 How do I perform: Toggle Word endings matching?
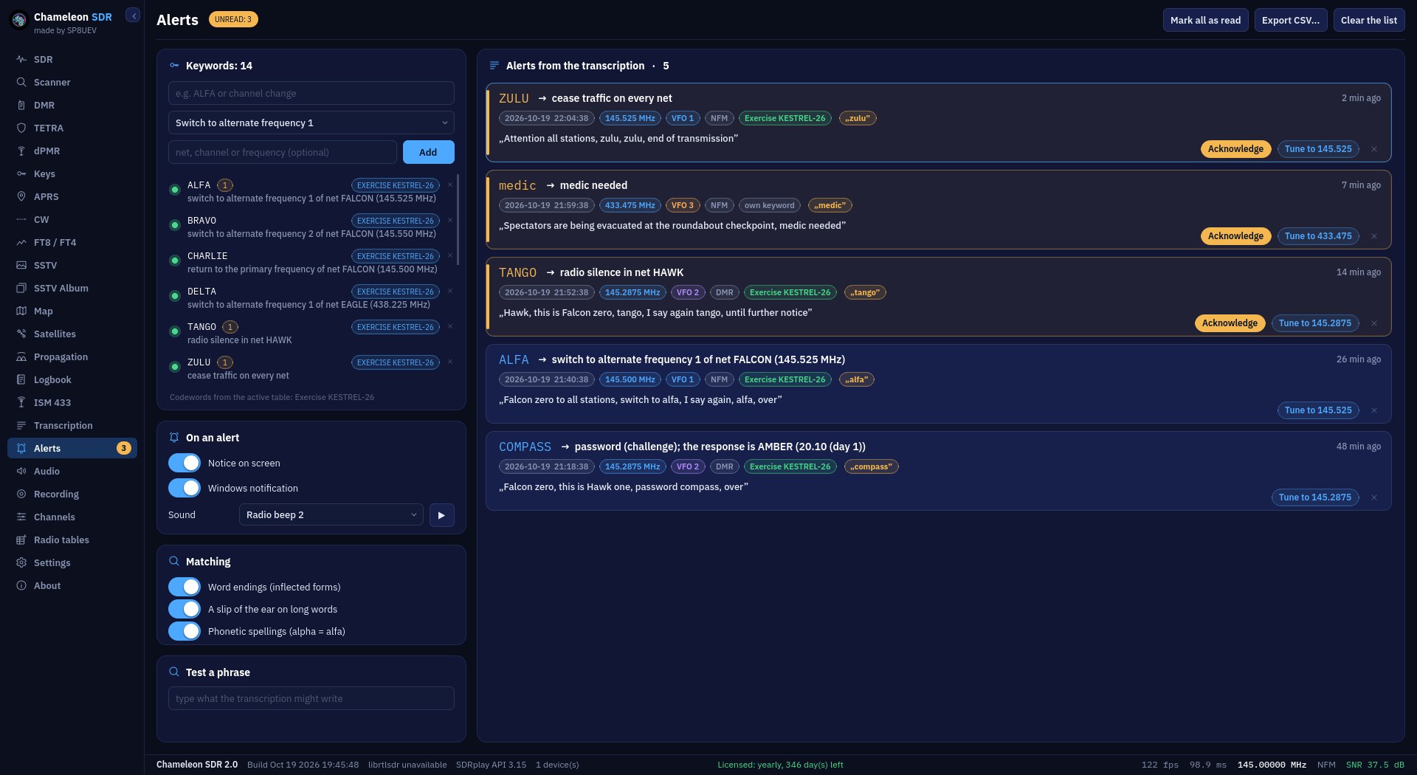(185, 587)
